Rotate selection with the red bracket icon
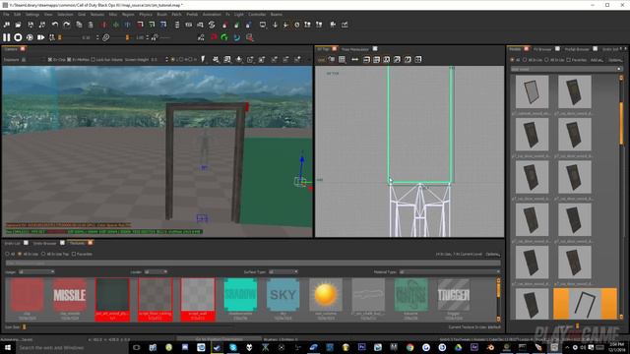The height and width of the screenshot is (354, 630). coord(140,25)
